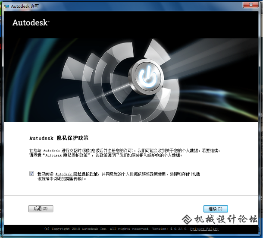
Task: Go back with the 后退(G) button
Action: (41, 209)
